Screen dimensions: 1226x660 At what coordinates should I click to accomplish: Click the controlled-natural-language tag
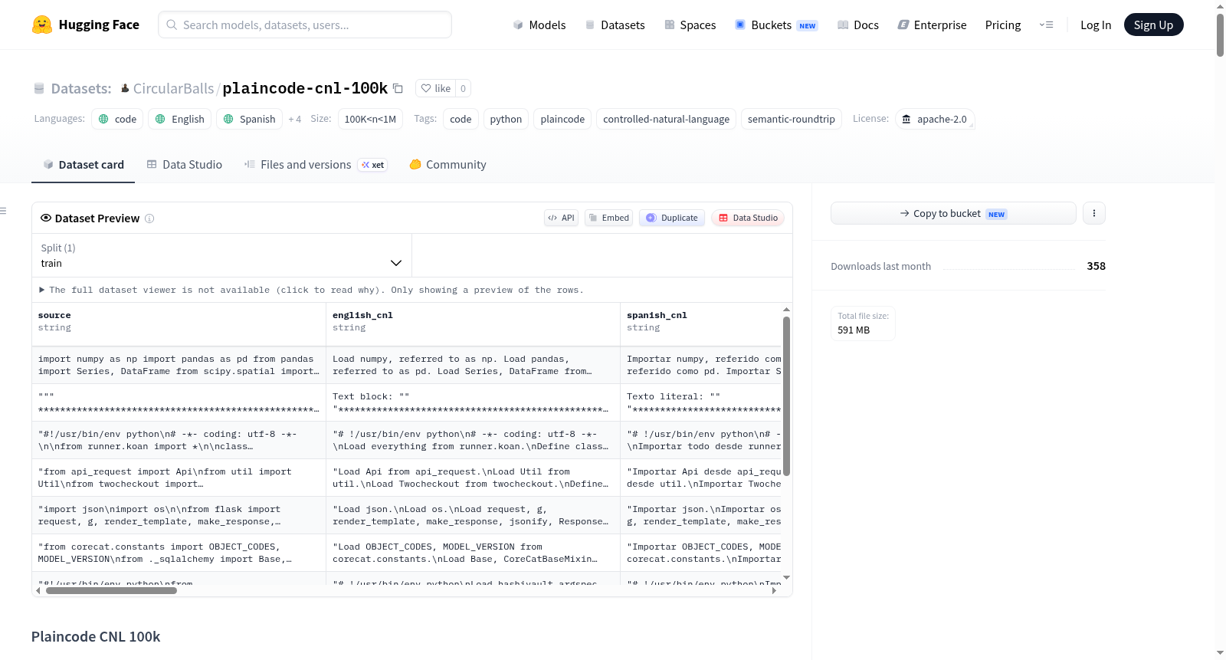tap(666, 119)
